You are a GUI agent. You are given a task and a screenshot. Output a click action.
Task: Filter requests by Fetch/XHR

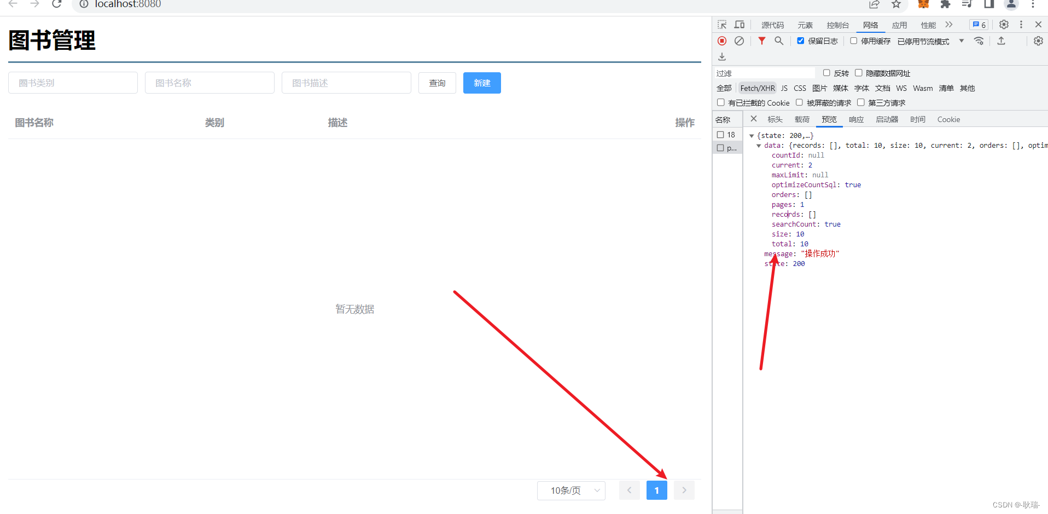click(758, 88)
